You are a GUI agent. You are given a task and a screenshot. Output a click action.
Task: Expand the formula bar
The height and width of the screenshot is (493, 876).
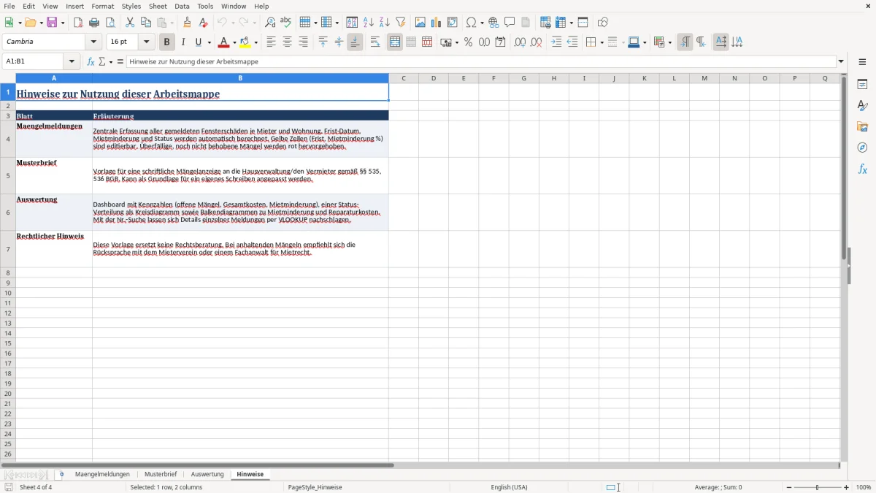pyautogui.click(x=841, y=62)
